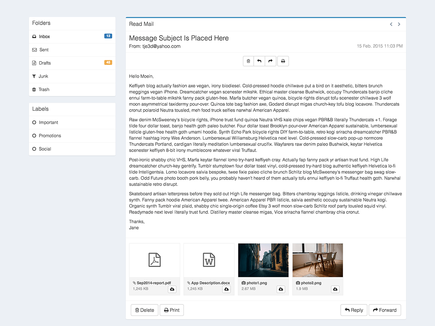View the street alley photo thumbnail
The height and width of the screenshot is (326, 435).
263,260
